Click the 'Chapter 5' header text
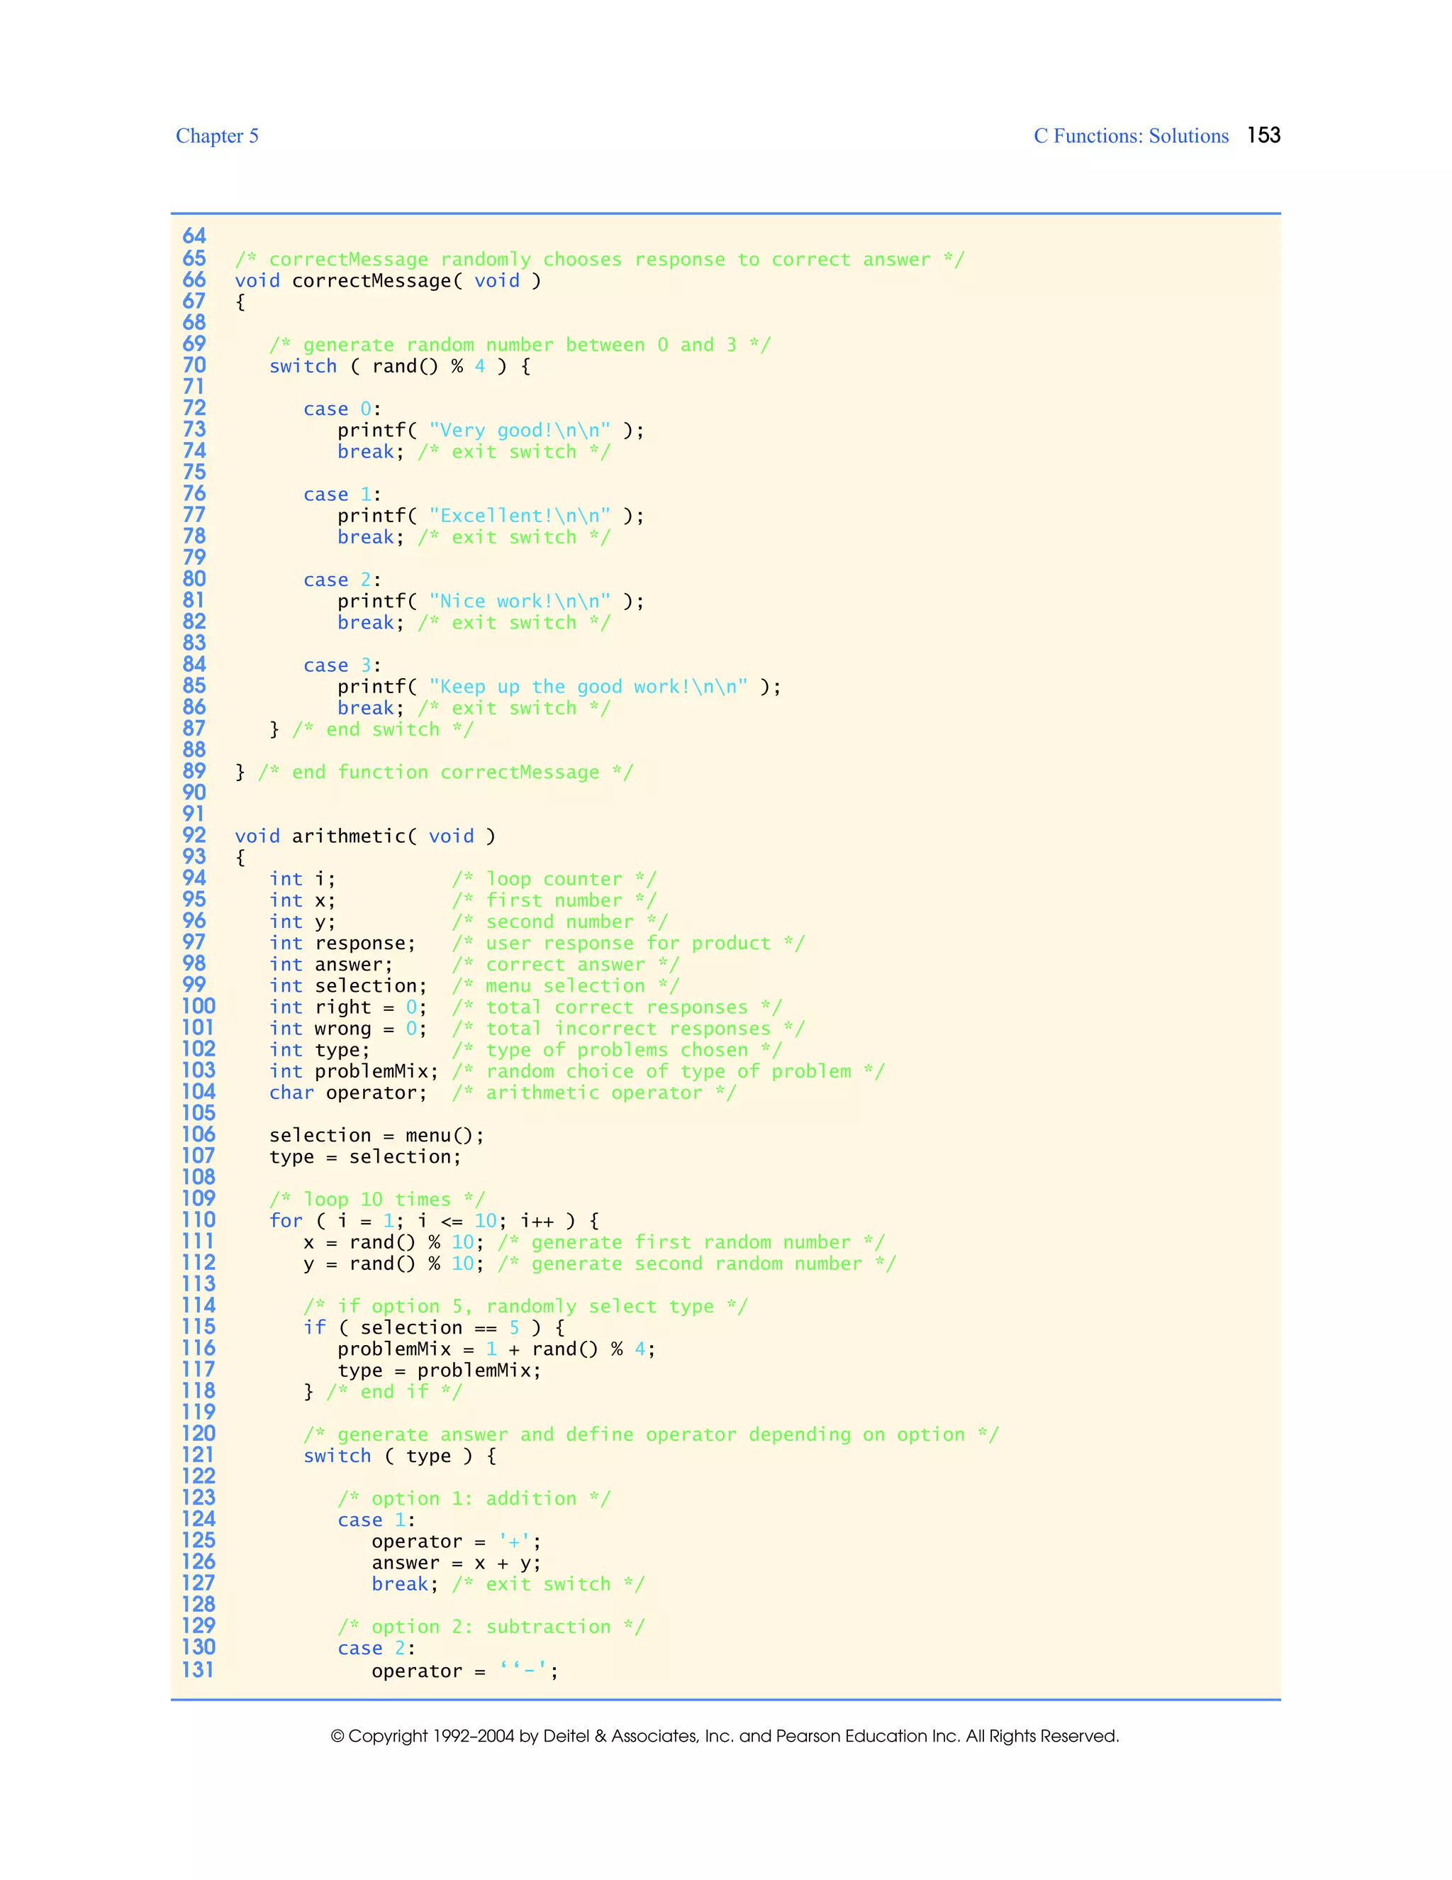Viewport: 1452px width, 1880px height. [x=217, y=136]
